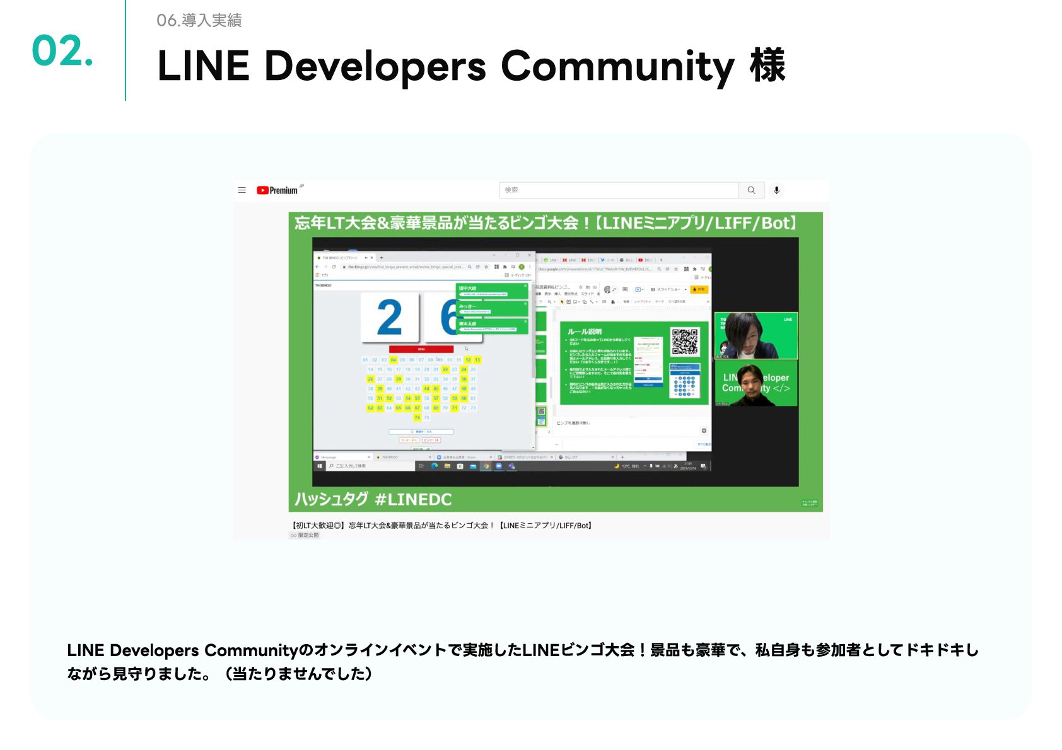This screenshot has width=1062, height=750.
Task: Click the みっきー green notification card
Action: click(x=492, y=309)
